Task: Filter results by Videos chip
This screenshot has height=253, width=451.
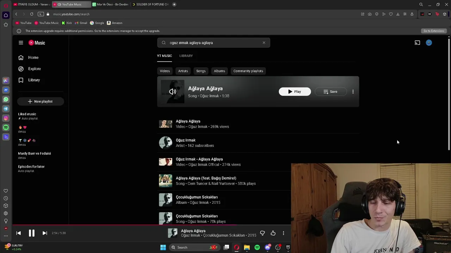Action: click(165, 71)
